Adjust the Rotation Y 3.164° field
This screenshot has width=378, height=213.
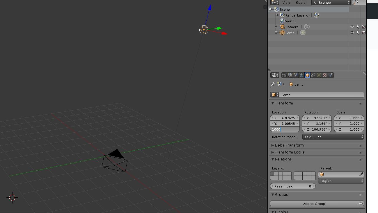click(x=317, y=124)
